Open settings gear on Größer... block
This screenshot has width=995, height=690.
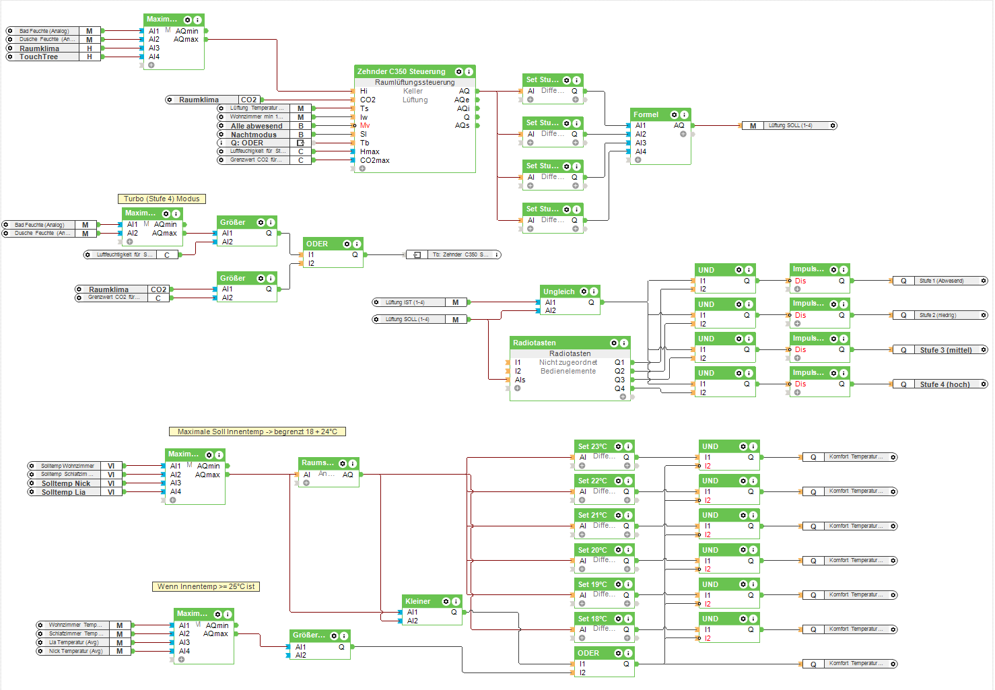click(333, 635)
